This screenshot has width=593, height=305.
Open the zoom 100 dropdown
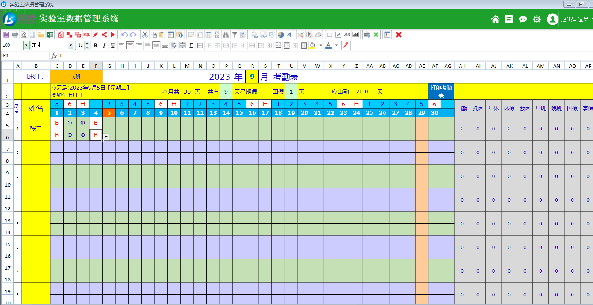point(26,46)
